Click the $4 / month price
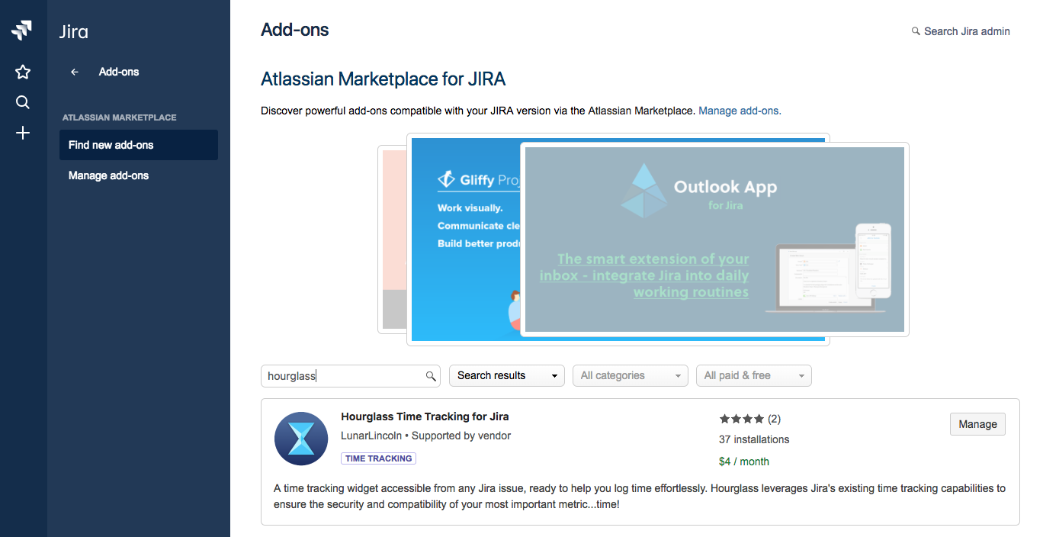Screen dimensions: 1043x537 [744, 461]
